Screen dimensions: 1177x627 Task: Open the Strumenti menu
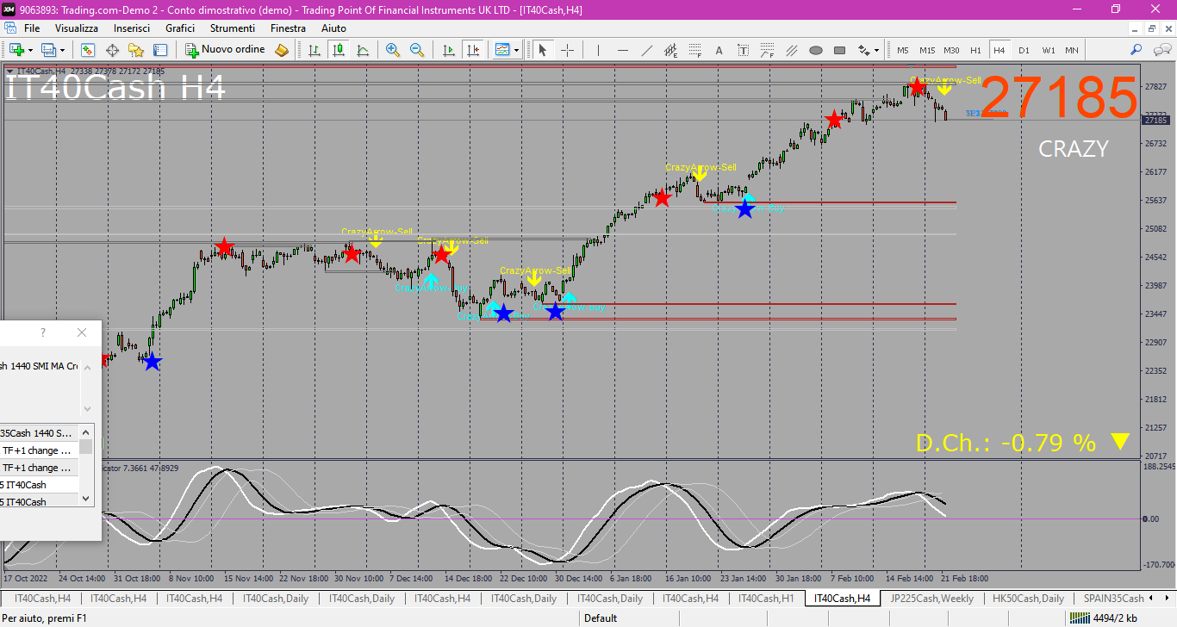click(233, 28)
